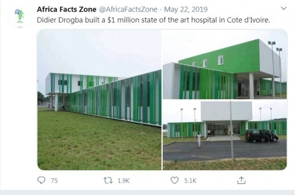
Task: Click the reply speech bubble icon
Action: click(x=41, y=180)
